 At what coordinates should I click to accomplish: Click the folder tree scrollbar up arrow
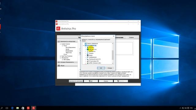tap(113, 43)
